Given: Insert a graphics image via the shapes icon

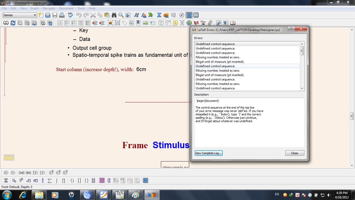Looking at the screenshot, I should [x=166, y=15].
